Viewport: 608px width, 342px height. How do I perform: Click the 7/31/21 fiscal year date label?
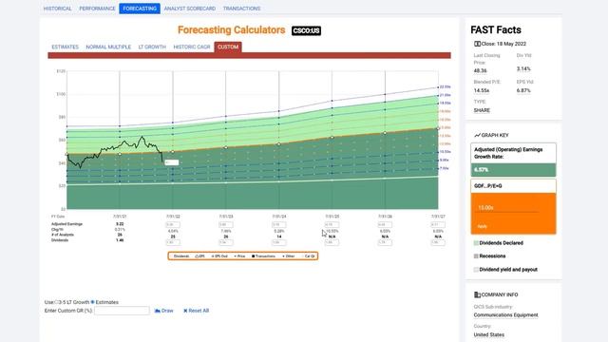tap(120, 217)
